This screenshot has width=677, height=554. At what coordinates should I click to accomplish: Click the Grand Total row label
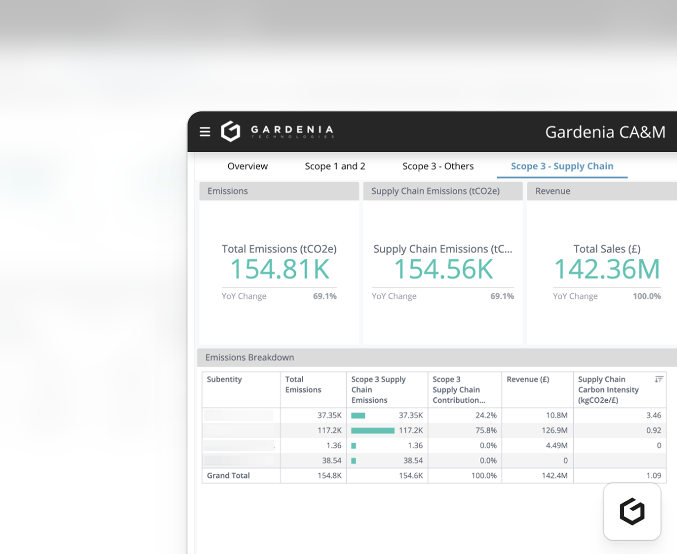(x=228, y=476)
